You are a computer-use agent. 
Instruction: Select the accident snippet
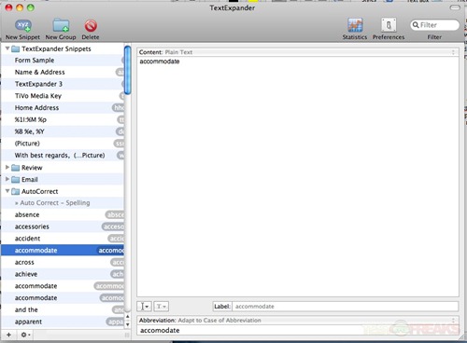coord(63,239)
